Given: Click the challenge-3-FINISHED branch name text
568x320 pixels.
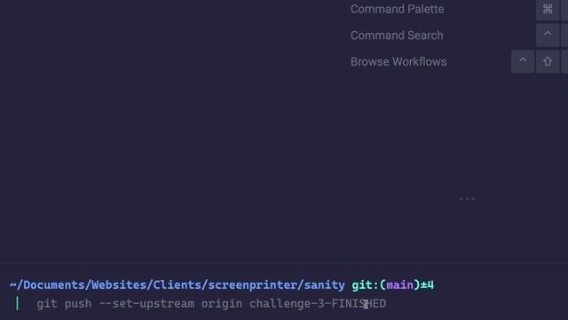Looking at the screenshot, I should click(318, 304).
